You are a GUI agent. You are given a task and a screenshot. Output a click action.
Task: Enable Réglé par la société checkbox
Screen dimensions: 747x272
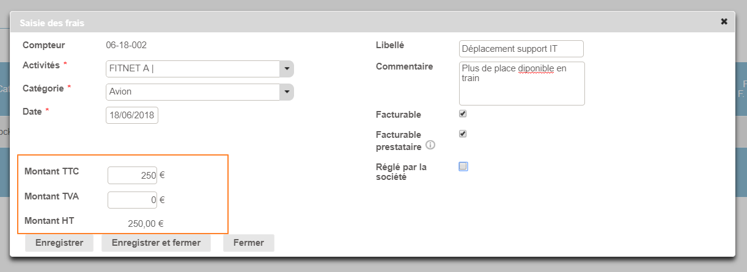pos(463,166)
